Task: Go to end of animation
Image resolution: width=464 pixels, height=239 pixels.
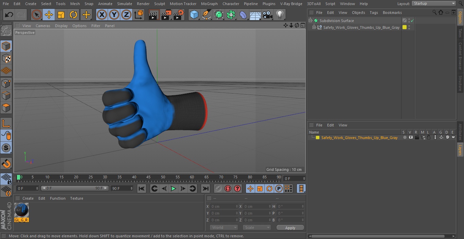Action: (x=205, y=188)
